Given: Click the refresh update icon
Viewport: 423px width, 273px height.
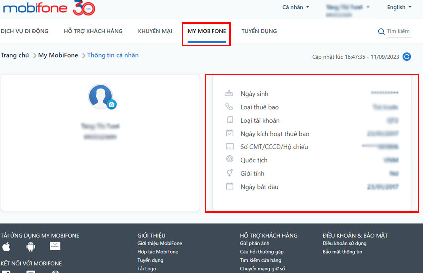Looking at the screenshot, I should [x=406, y=57].
